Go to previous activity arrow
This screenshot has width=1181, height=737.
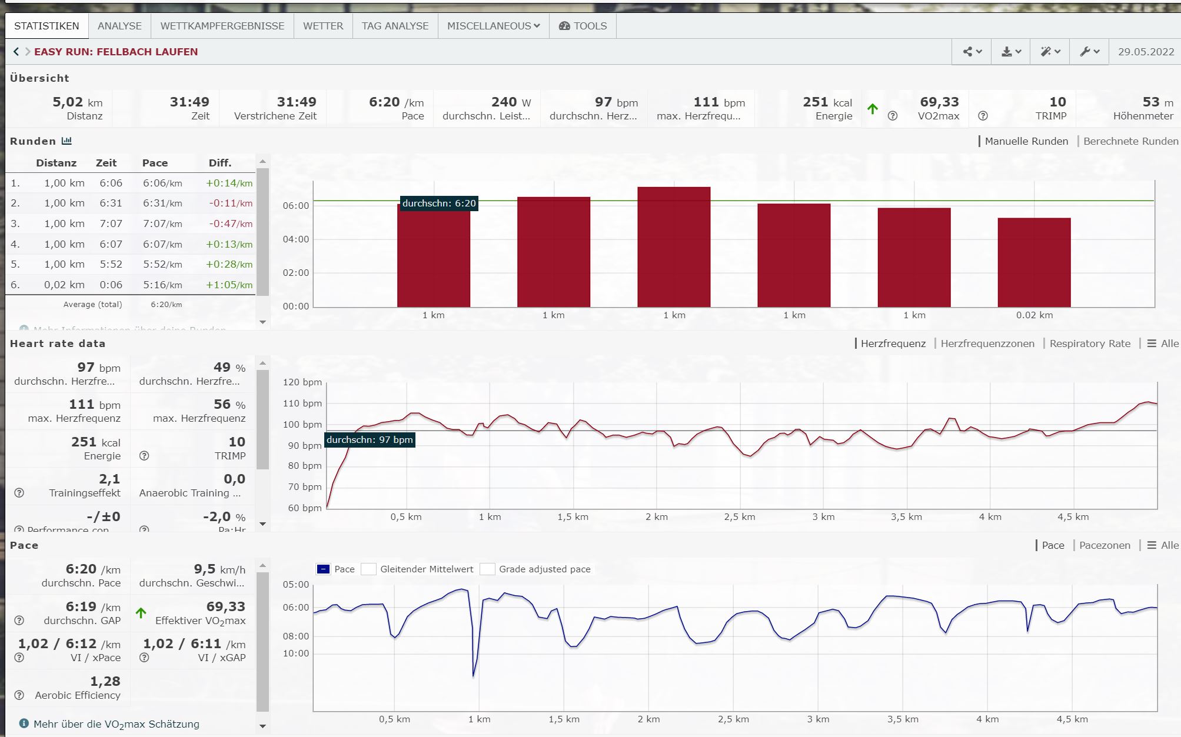pos(16,52)
